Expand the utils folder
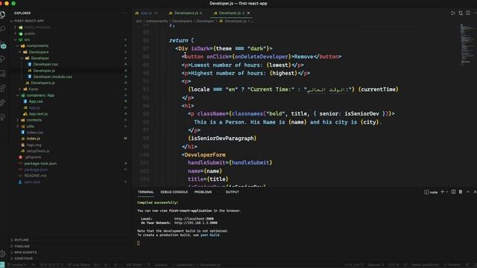This screenshot has width=477, height=268. pos(30,126)
